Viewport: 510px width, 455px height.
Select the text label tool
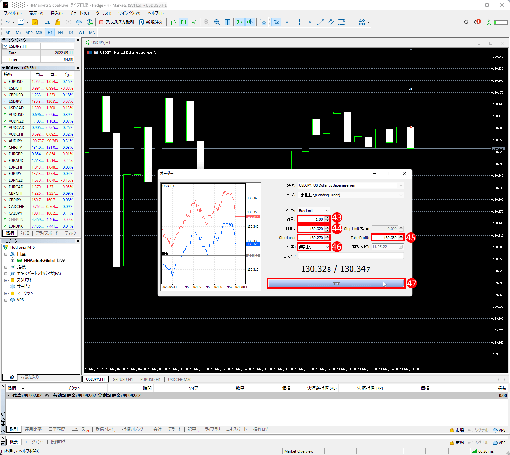(x=352, y=22)
